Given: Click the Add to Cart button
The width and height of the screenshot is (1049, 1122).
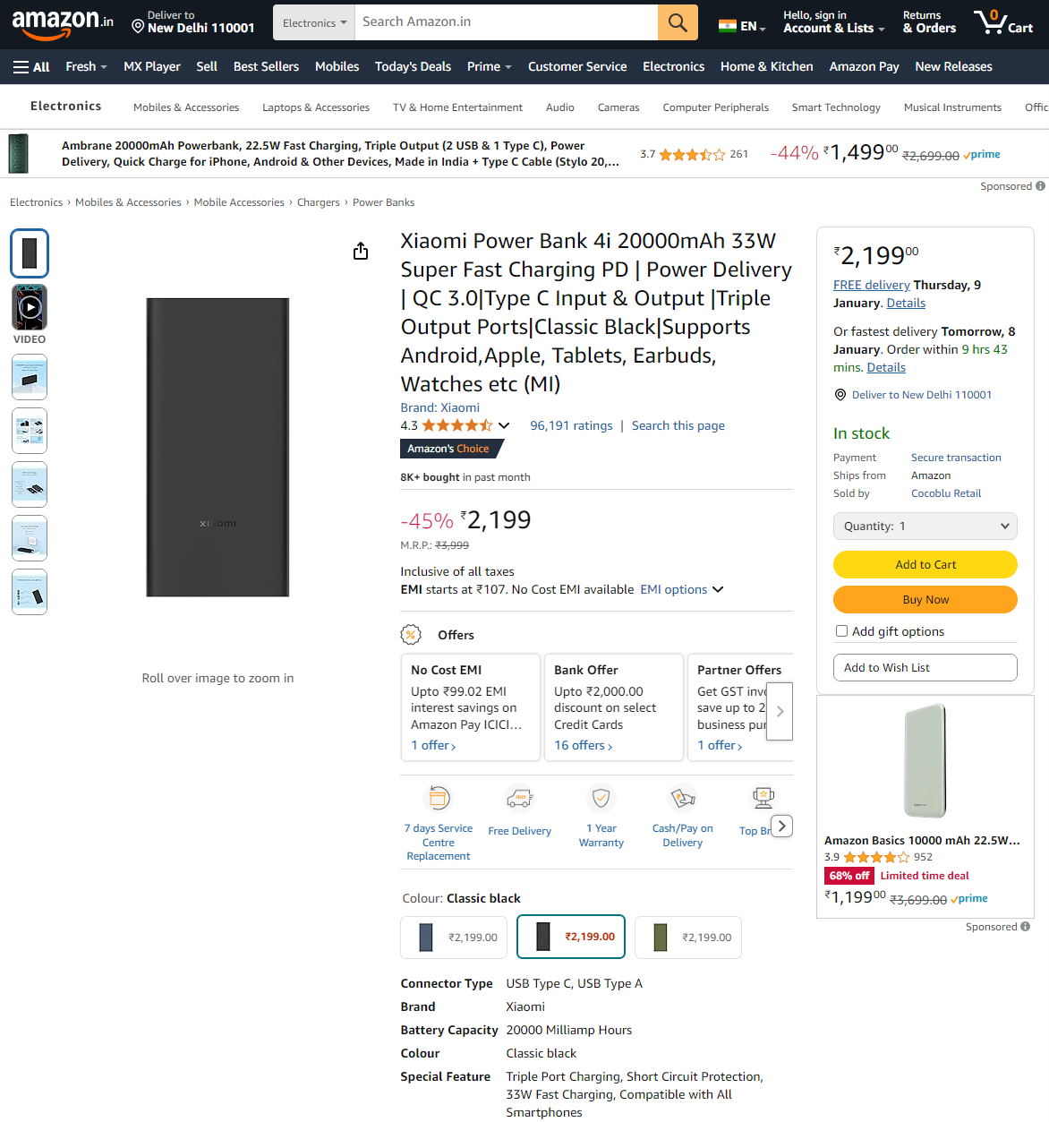Looking at the screenshot, I should click(x=925, y=564).
